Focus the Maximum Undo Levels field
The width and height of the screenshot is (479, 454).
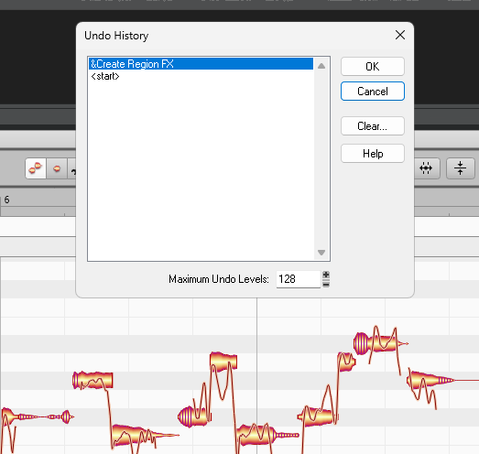(x=298, y=279)
